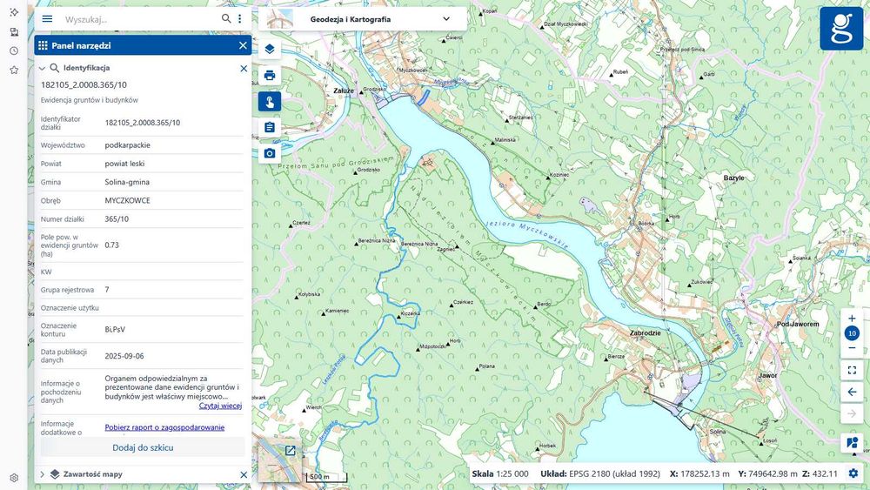Expand the Zawartość mapy section
870x490 pixels.
42,474
